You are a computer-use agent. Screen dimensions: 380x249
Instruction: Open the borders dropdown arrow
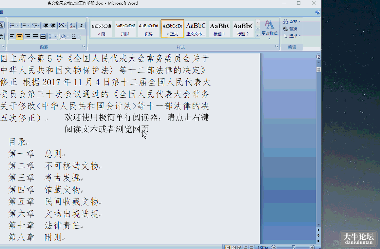pos(79,36)
